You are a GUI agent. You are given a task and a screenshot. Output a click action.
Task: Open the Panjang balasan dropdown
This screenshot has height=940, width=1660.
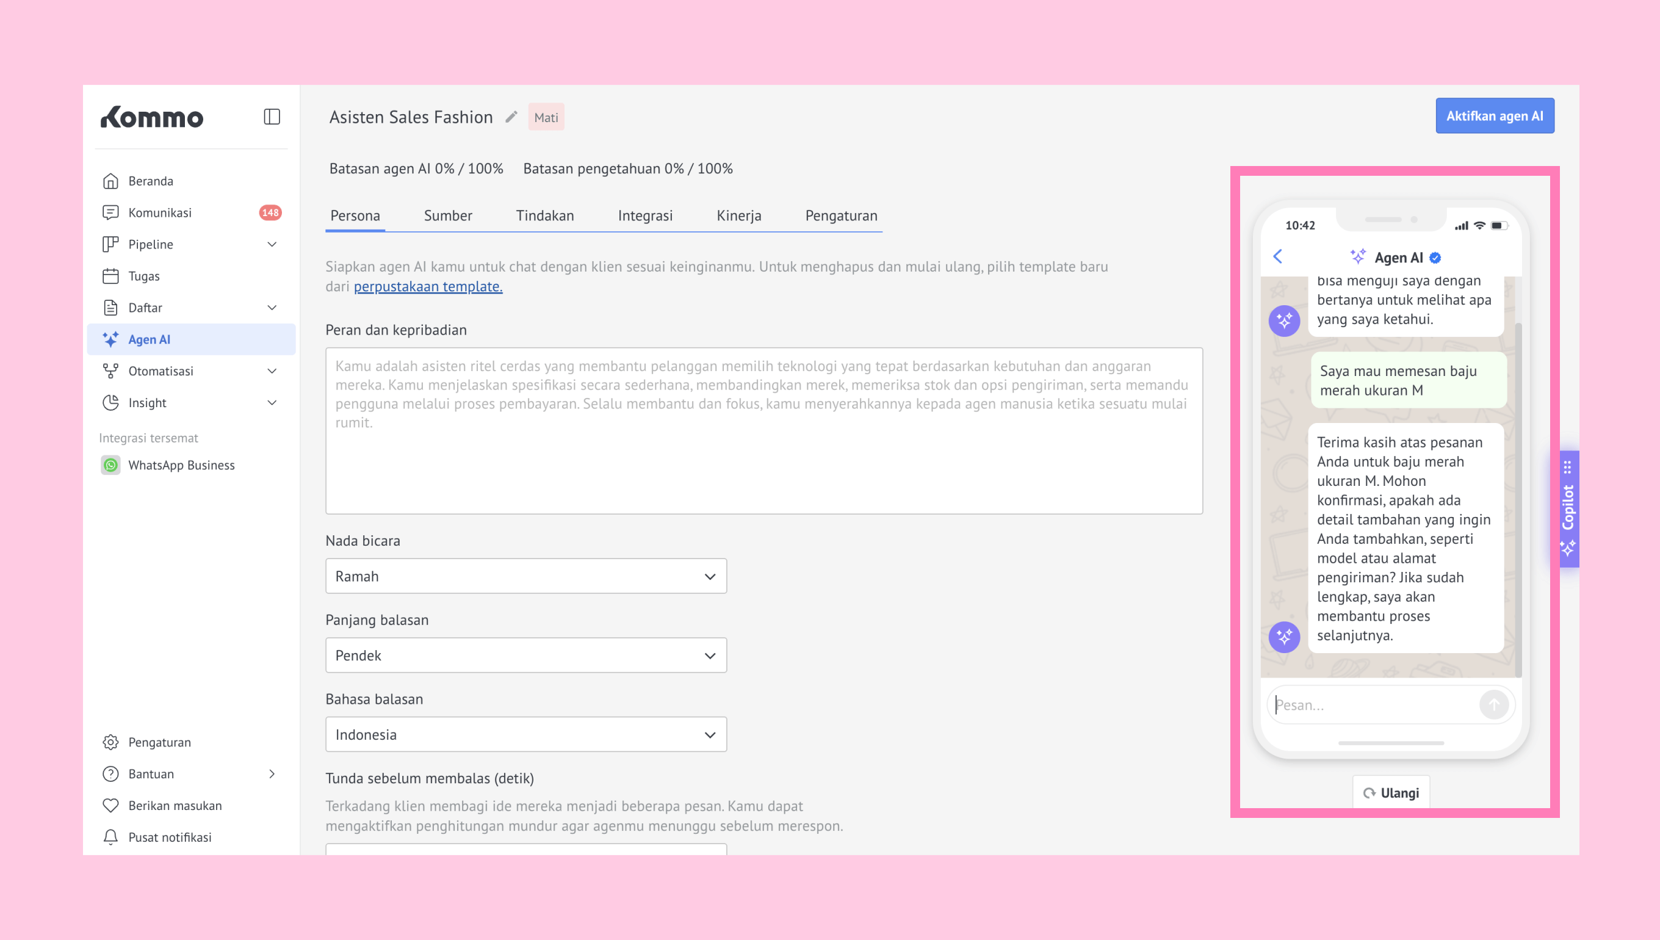click(525, 656)
